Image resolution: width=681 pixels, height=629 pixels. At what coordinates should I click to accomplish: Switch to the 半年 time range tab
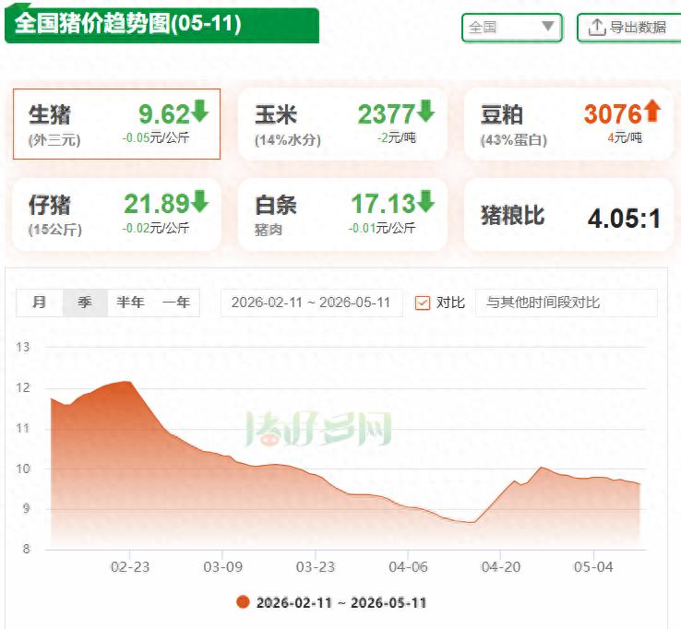130,303
